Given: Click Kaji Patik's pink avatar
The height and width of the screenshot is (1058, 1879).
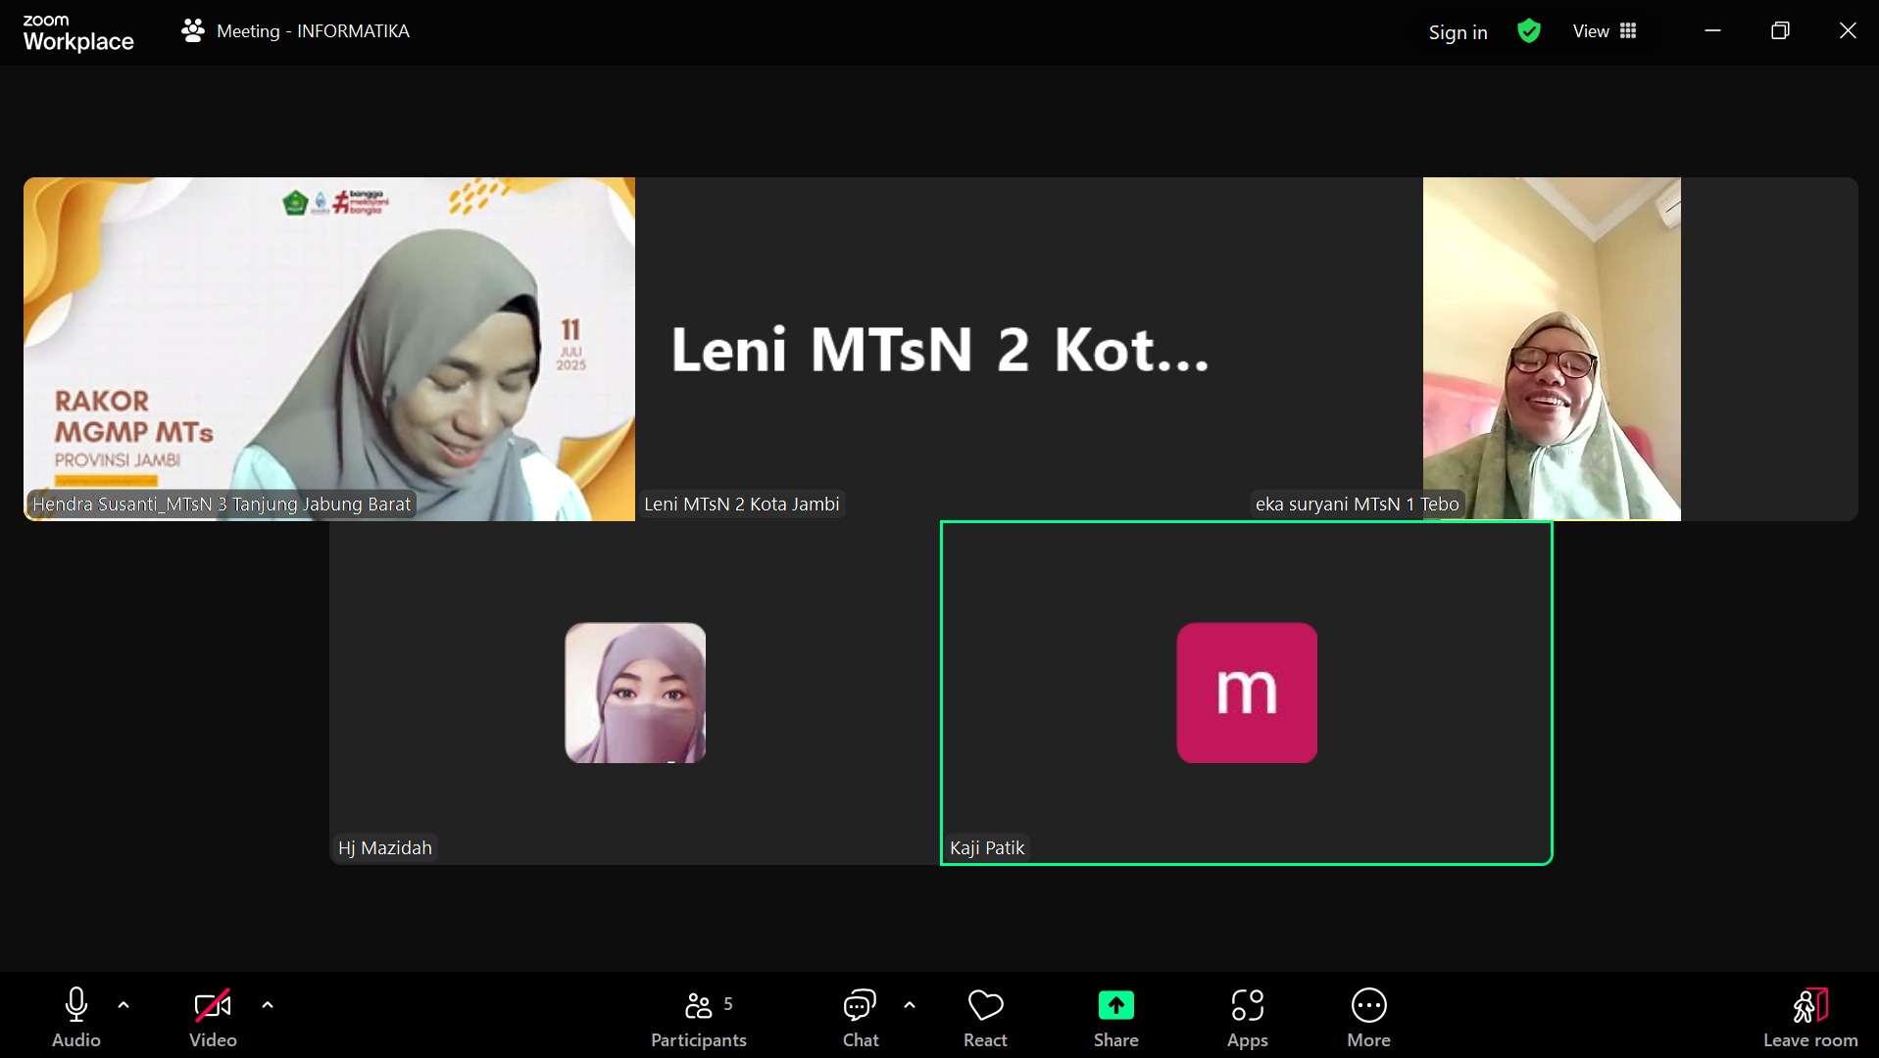Looking at the screenshot, I should click(1247, 693).
